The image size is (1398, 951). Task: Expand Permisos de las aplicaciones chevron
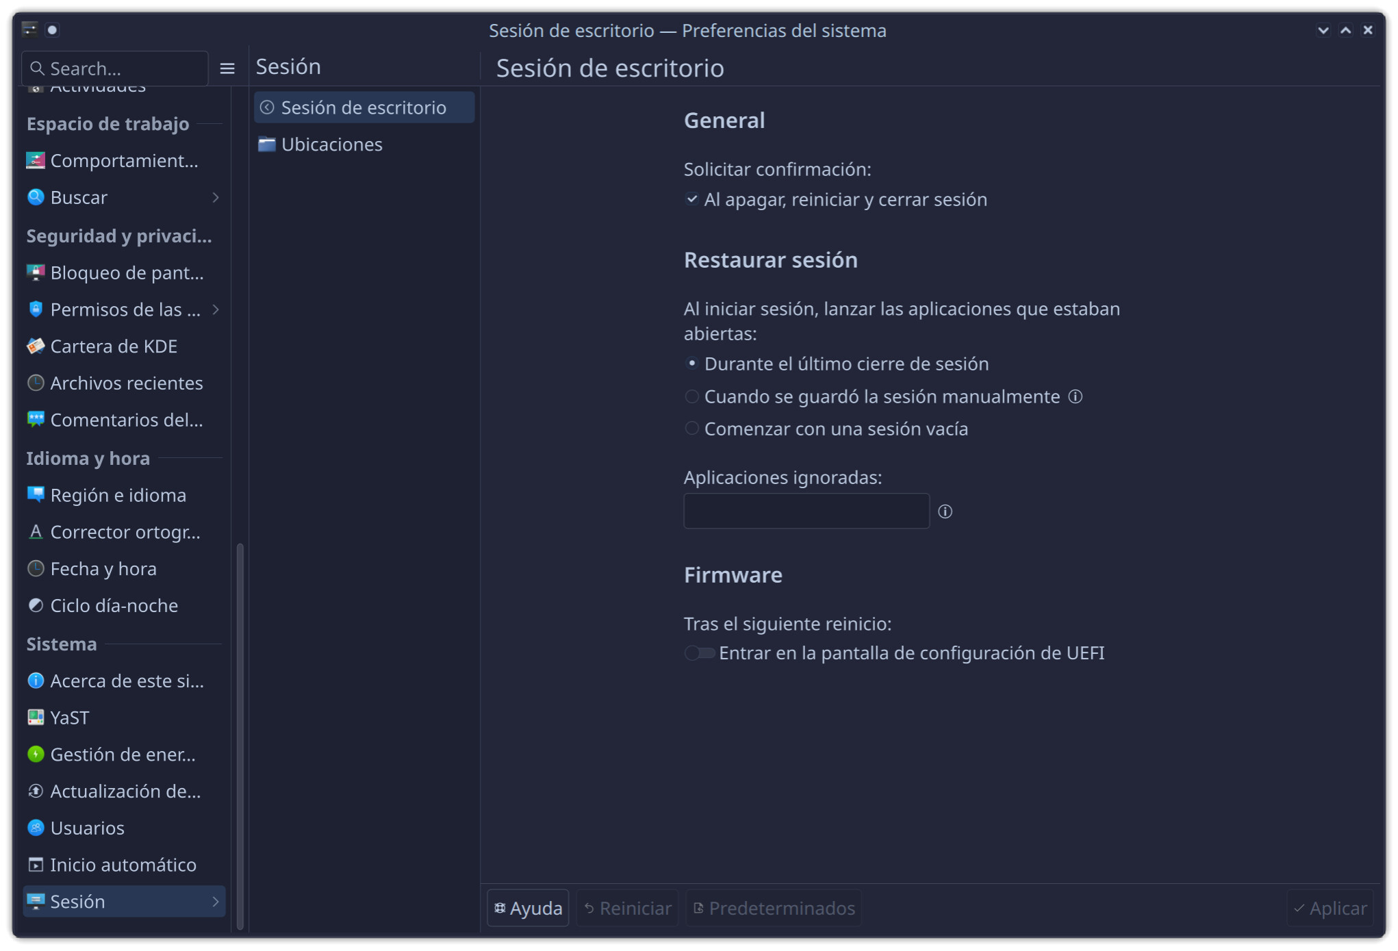click(216, 310)
